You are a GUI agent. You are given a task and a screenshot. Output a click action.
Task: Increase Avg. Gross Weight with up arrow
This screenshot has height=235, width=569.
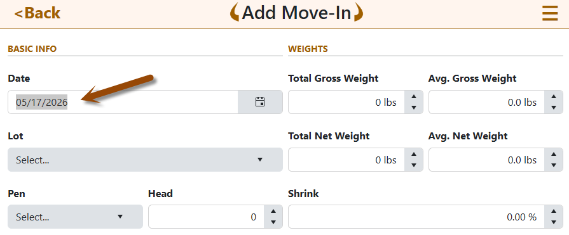554,96
